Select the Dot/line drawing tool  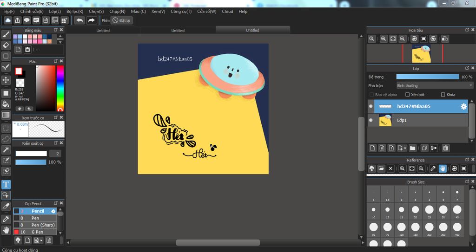click(x=6, y=67)
